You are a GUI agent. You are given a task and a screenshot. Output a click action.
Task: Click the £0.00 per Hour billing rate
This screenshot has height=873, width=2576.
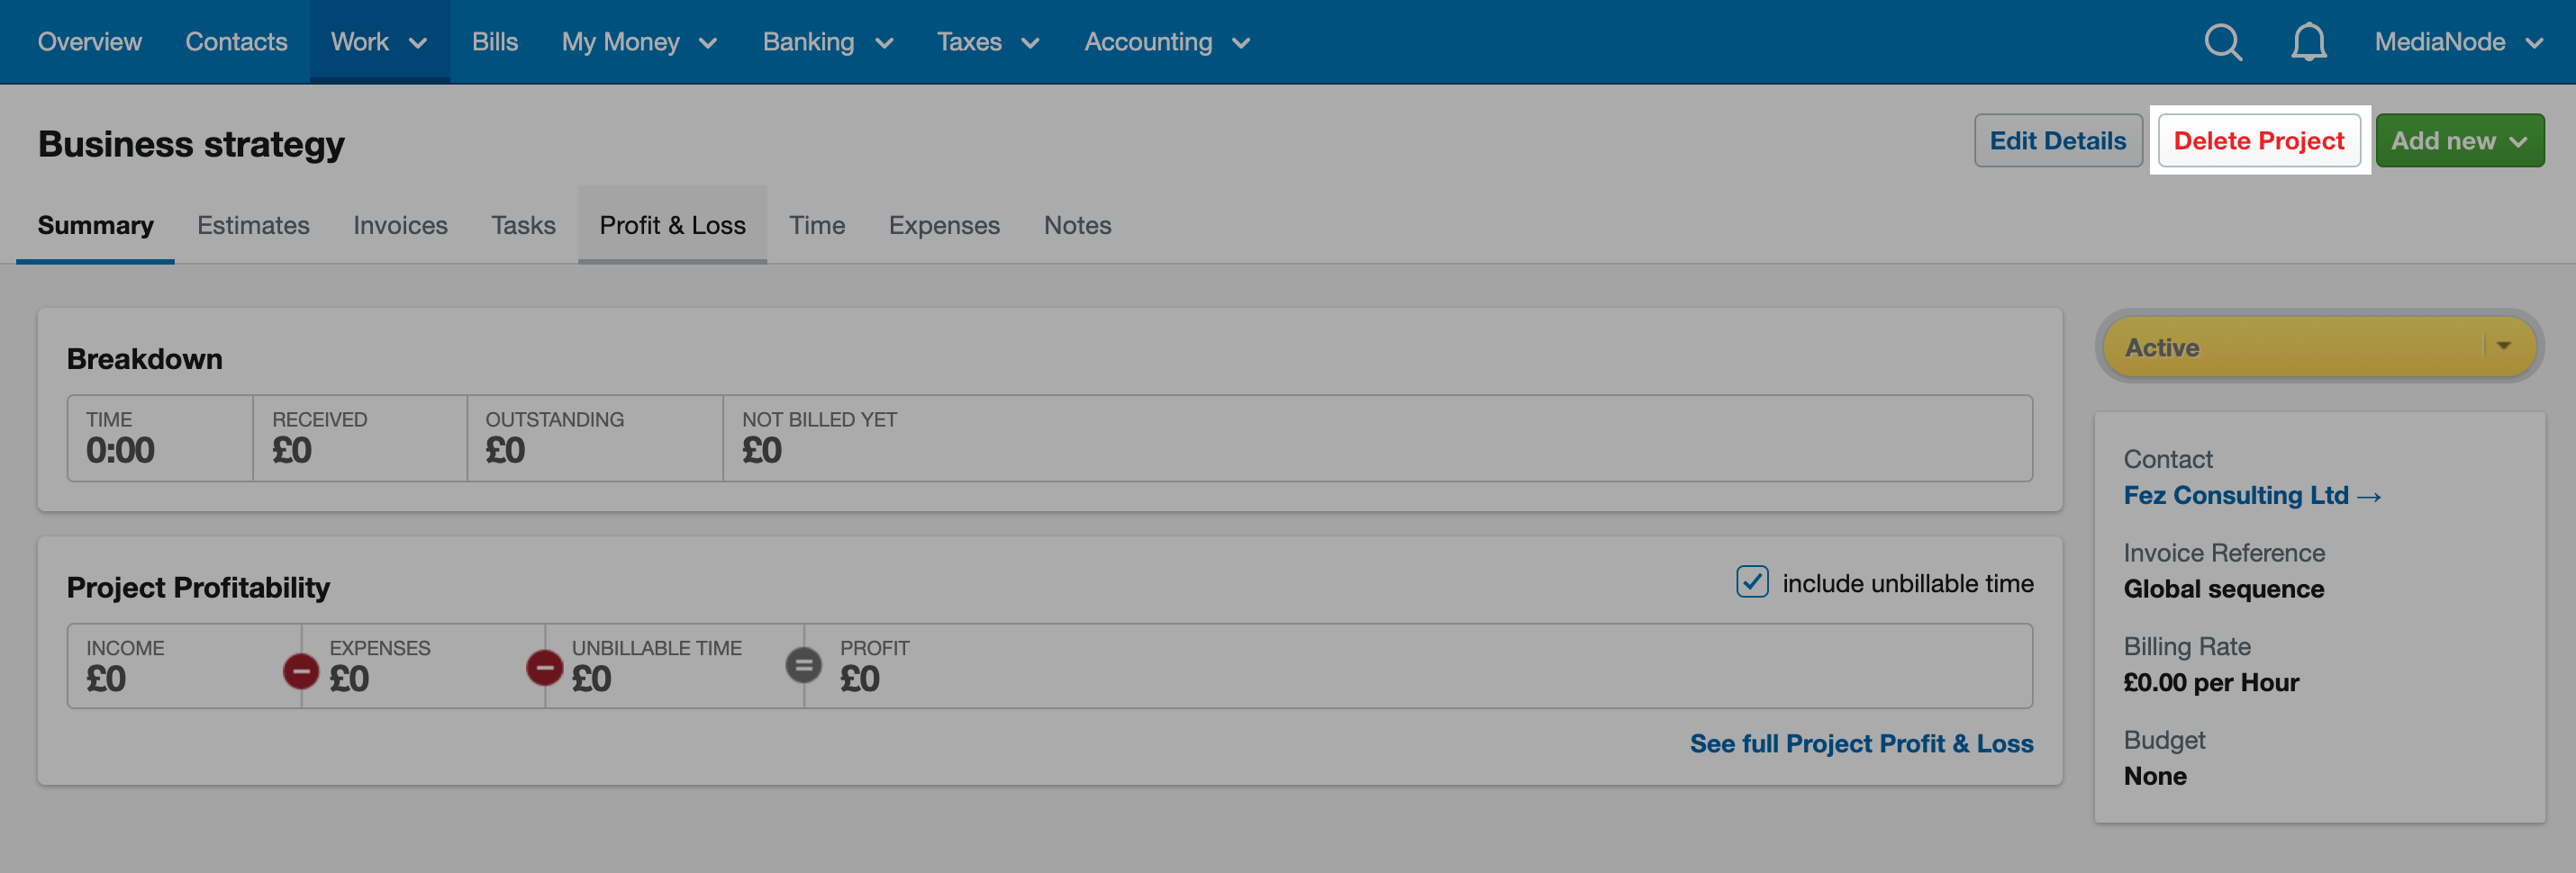[x=2211, y=683]
